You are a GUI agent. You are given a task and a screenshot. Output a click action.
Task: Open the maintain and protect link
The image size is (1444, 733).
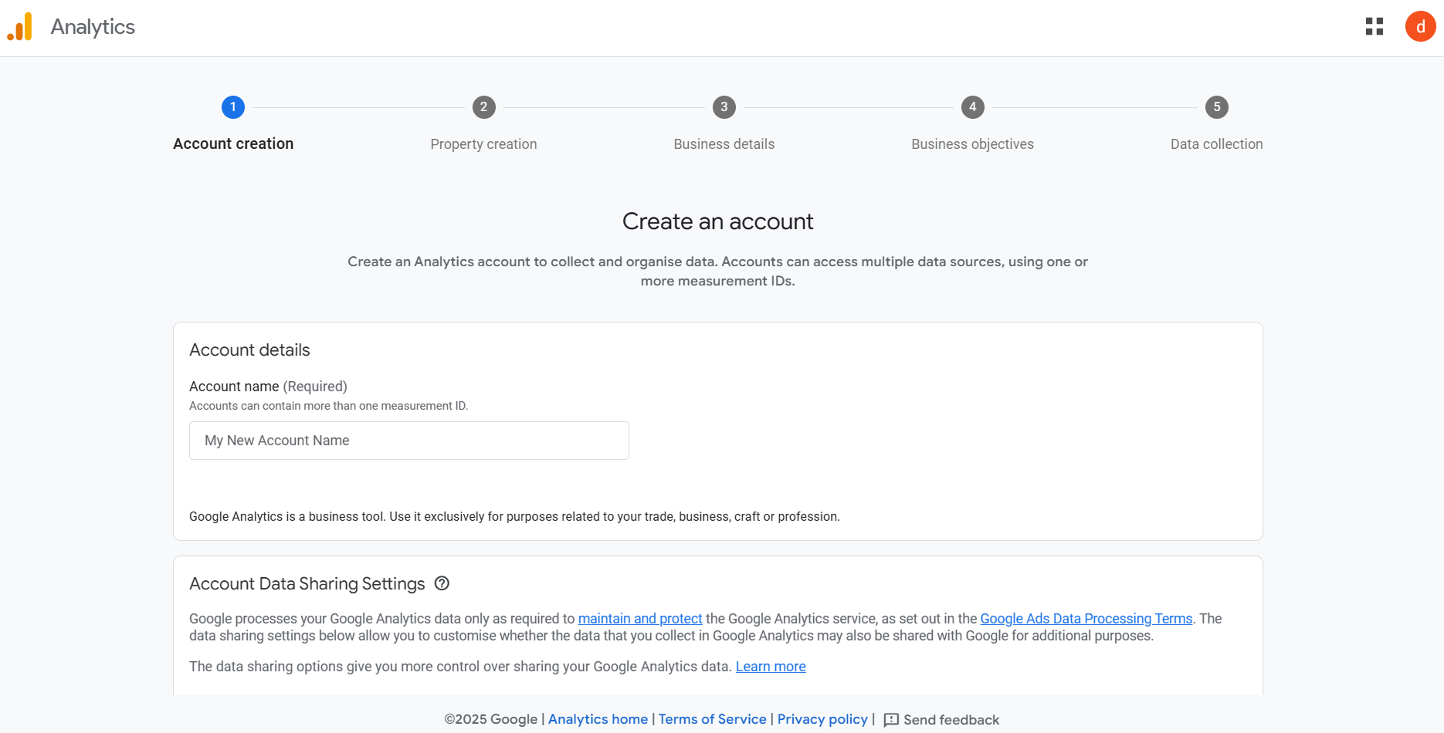[640, 619]
